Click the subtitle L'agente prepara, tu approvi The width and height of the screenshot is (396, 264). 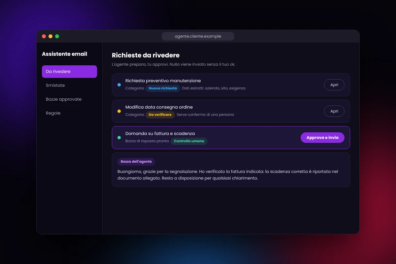click(174, 64)
